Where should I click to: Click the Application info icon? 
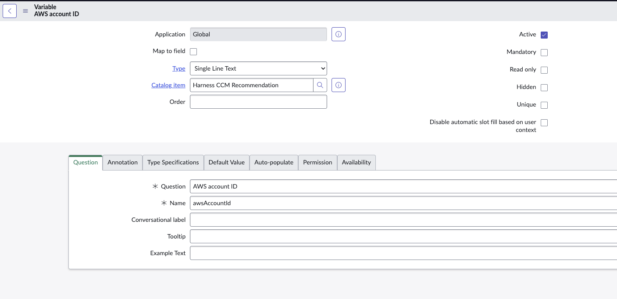click(338, 34)
